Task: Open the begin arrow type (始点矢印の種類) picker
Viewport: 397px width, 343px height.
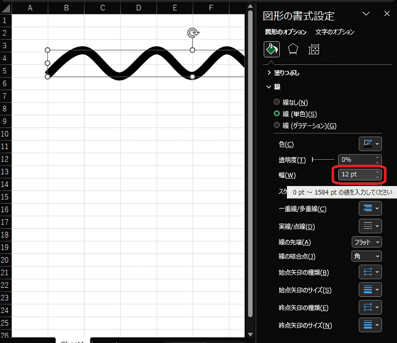Action: click(370, 272)
